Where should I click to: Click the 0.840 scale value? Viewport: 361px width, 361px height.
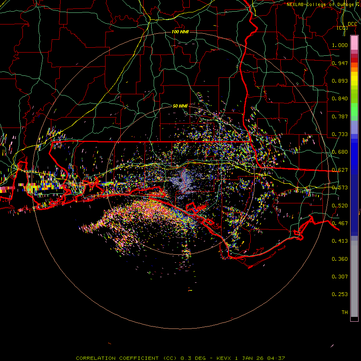pos(340,99)
